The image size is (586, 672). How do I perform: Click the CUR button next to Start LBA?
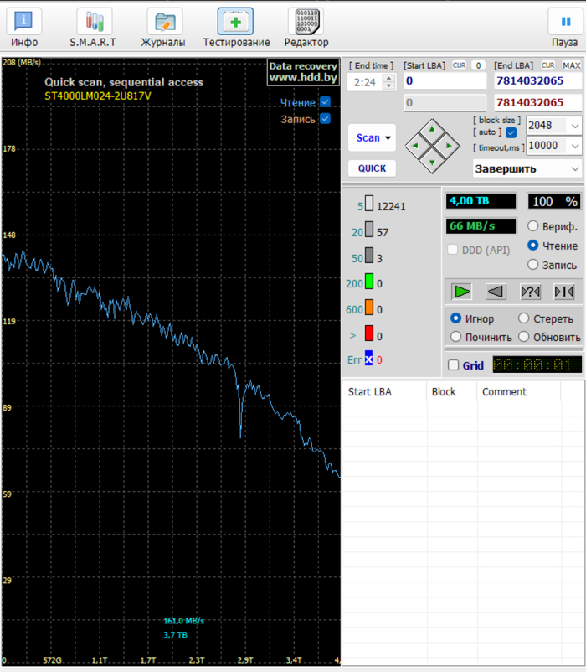[459, 65]
